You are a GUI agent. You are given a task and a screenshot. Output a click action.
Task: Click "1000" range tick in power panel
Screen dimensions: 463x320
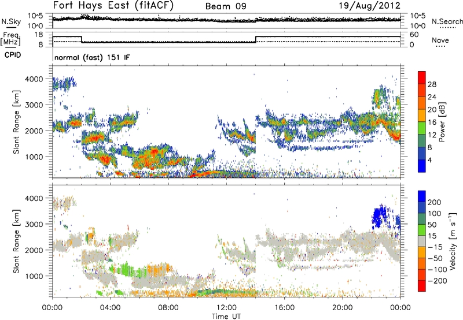(x=34, y=157)
